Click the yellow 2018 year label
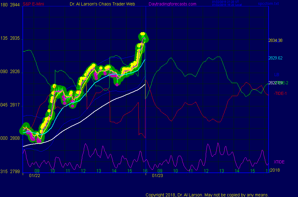 click(275, 170)
